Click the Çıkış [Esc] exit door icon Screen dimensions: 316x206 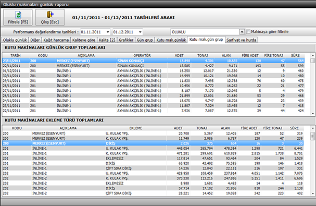[x=50, y=15]
